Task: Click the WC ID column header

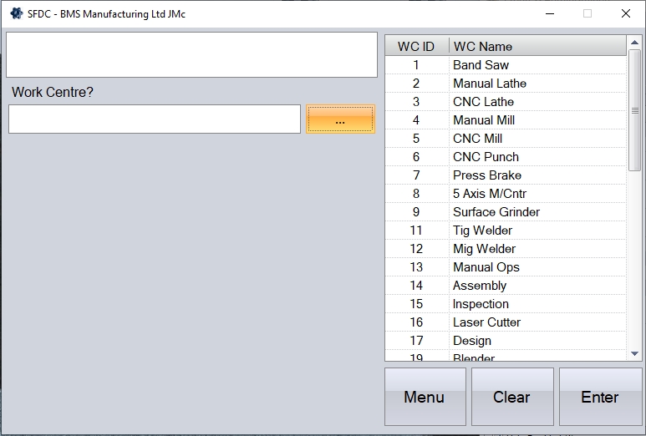Action: [x=416, y=46]
